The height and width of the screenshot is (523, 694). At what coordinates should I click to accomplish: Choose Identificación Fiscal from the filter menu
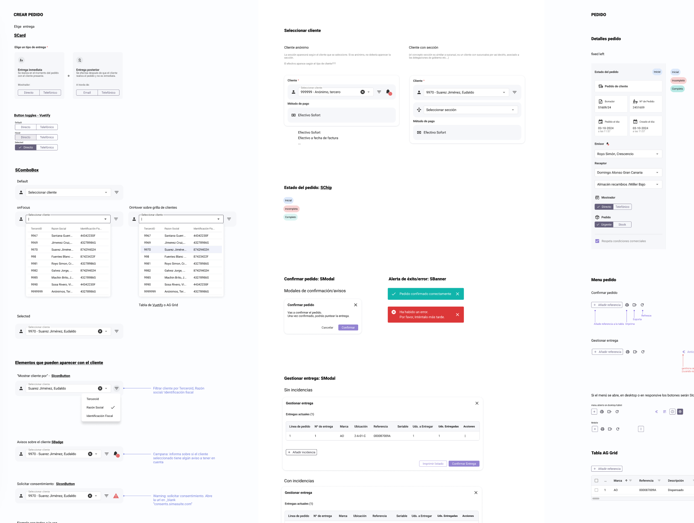point(99,416)
